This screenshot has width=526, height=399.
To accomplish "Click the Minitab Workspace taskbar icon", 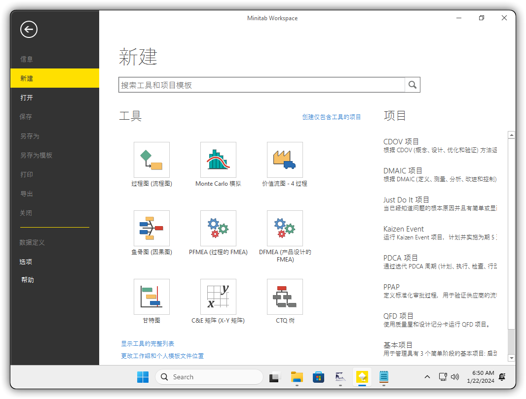I will (x=362, y=377).
